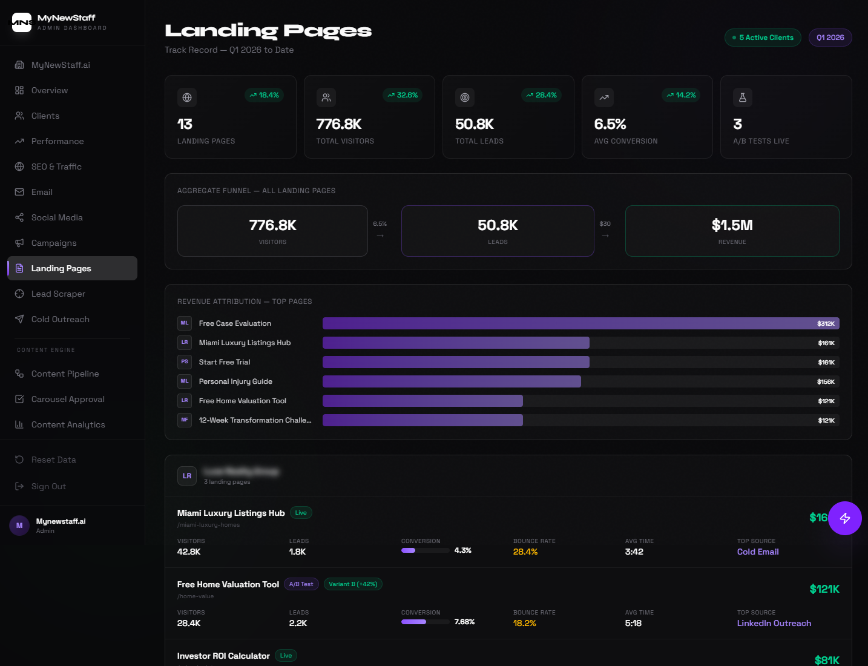
Task: Select the Email envelope icon in sidebar
Action: pyautogui.click(x=19, y=192)
